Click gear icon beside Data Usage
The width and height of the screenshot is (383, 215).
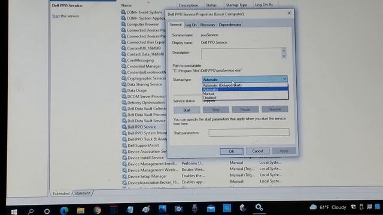tap(124, 90)
